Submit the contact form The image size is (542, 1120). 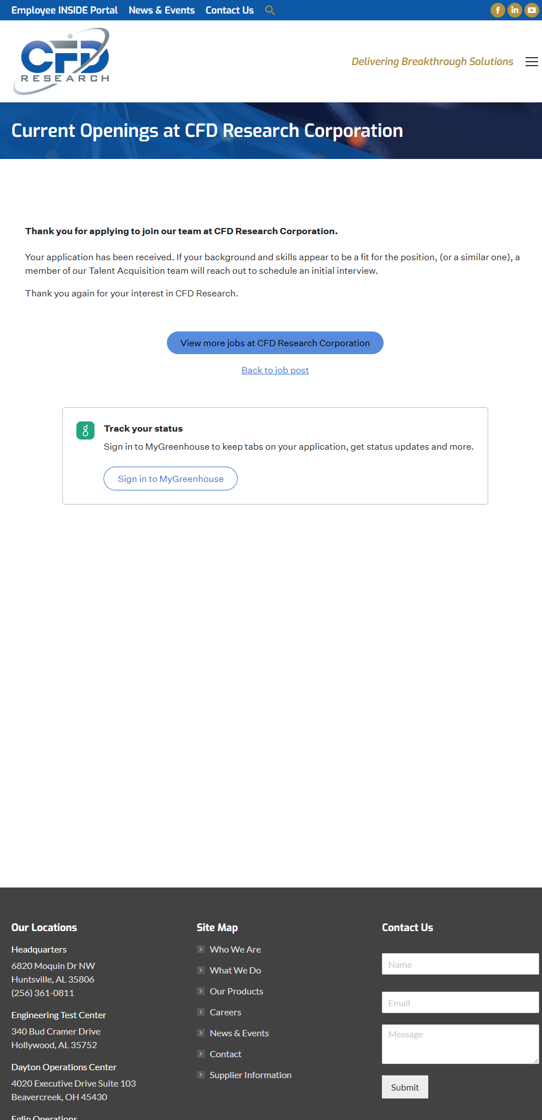[405, 1087]
